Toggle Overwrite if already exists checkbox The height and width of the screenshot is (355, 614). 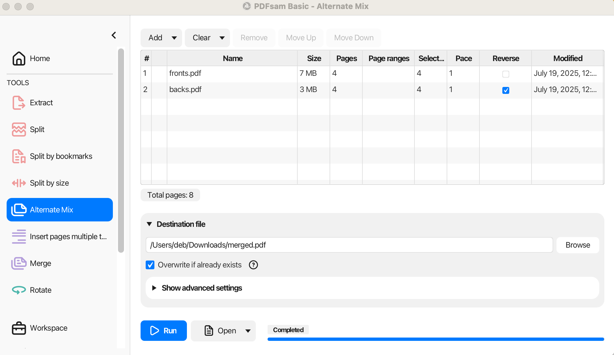click(x=150, y=265)
